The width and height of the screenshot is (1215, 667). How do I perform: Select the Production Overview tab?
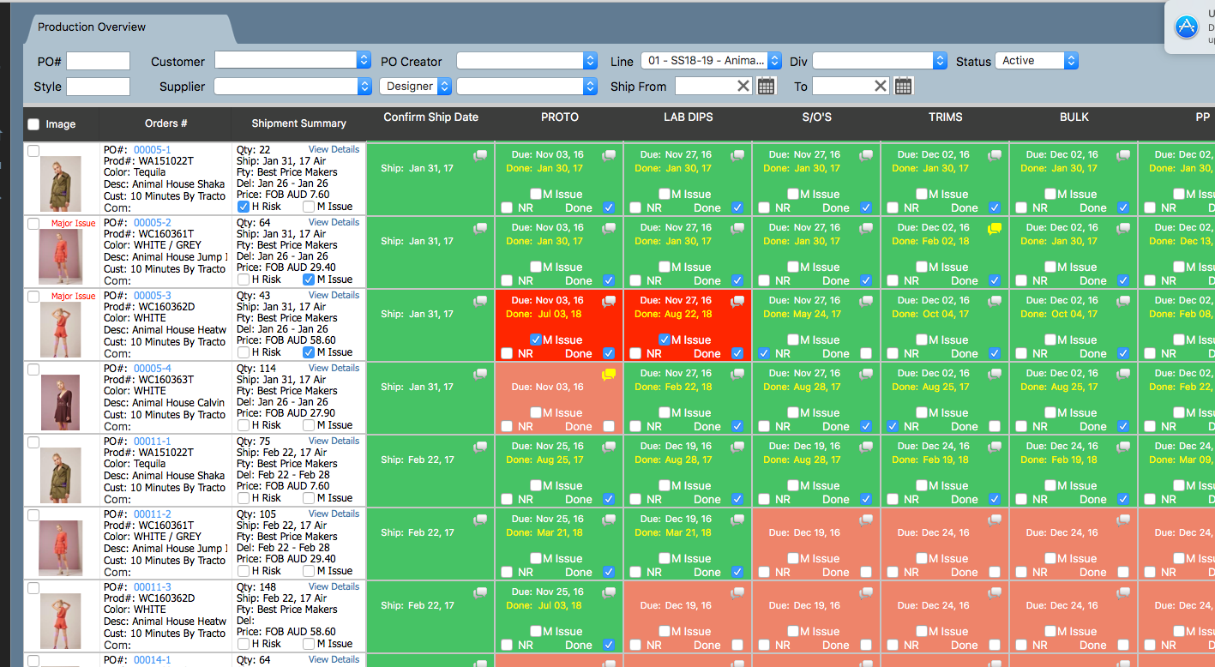92,27
